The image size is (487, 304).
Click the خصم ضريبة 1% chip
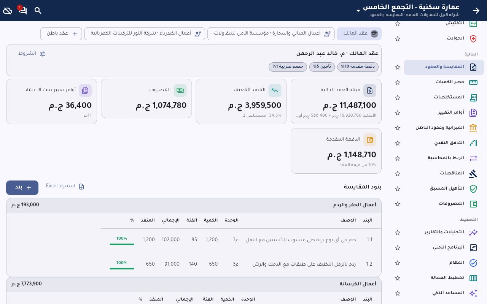[288, 67]
